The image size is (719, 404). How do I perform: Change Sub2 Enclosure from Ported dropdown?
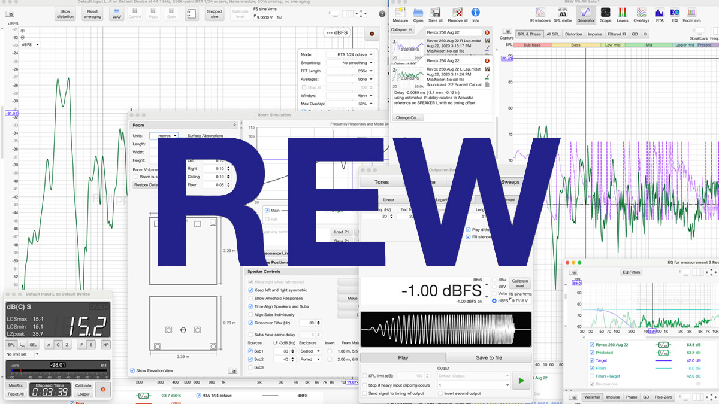[x=310, y=359]
